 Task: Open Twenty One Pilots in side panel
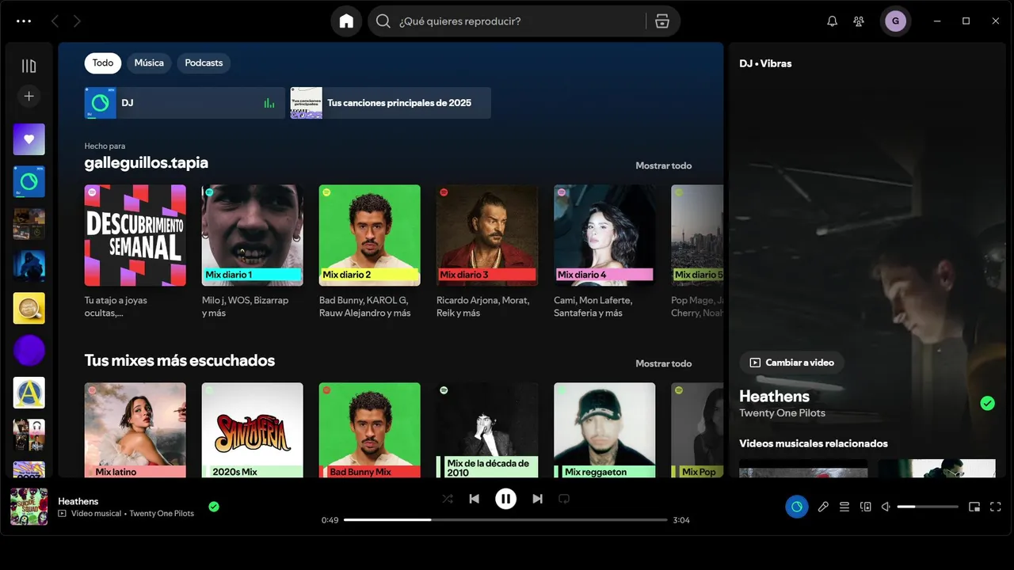782,413
